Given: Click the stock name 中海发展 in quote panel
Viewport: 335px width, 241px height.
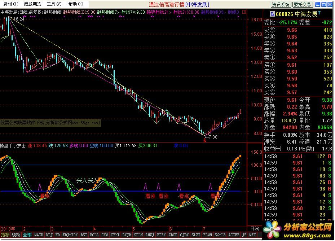Looking at the screenshot, I should click(306, 14).
